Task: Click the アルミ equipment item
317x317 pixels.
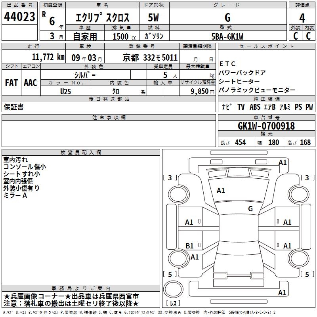Action: click(x=285, y=107)
